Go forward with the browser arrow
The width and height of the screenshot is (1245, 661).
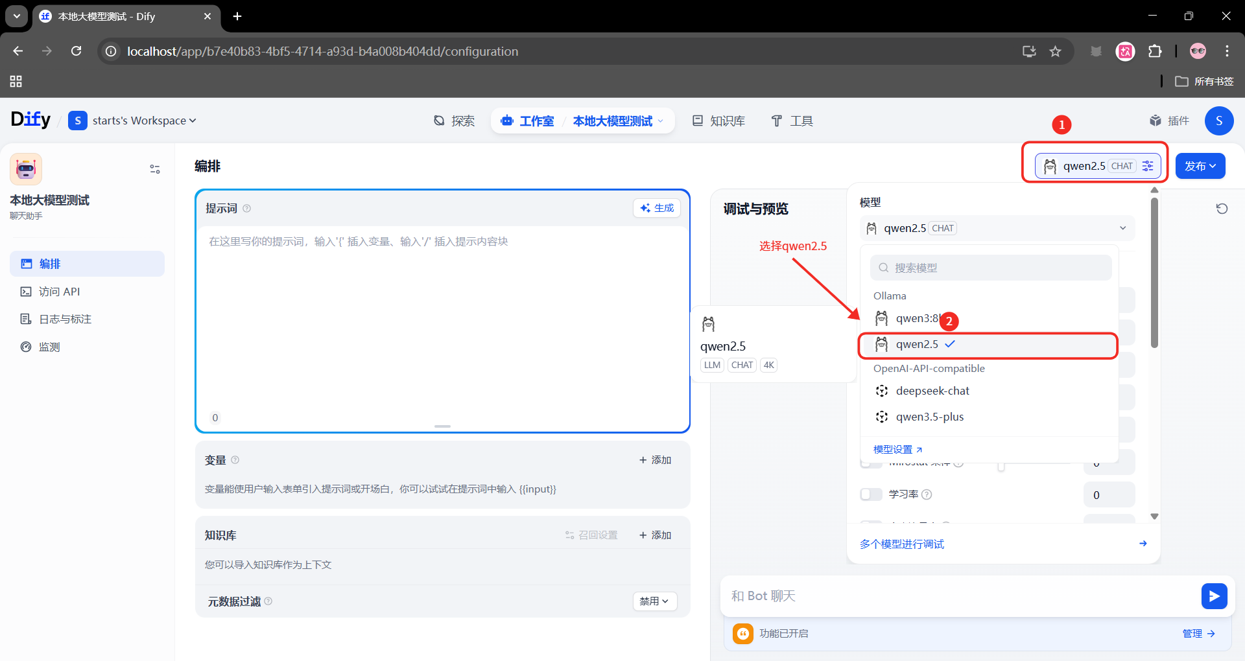coord(47,51)
